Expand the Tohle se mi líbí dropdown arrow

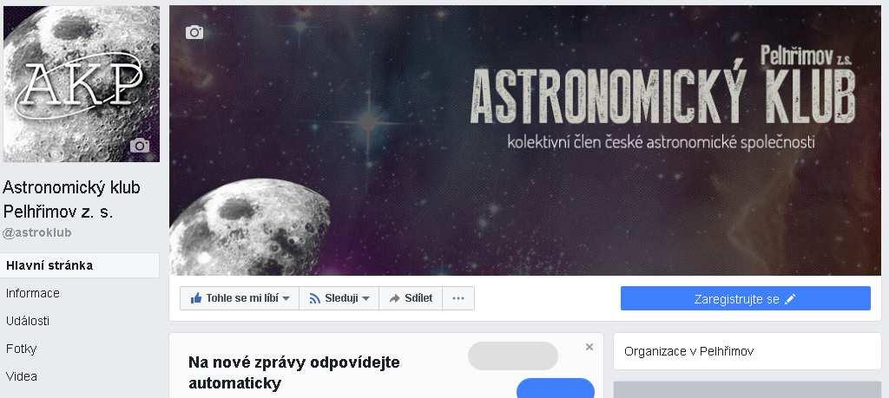click(286, 299)
